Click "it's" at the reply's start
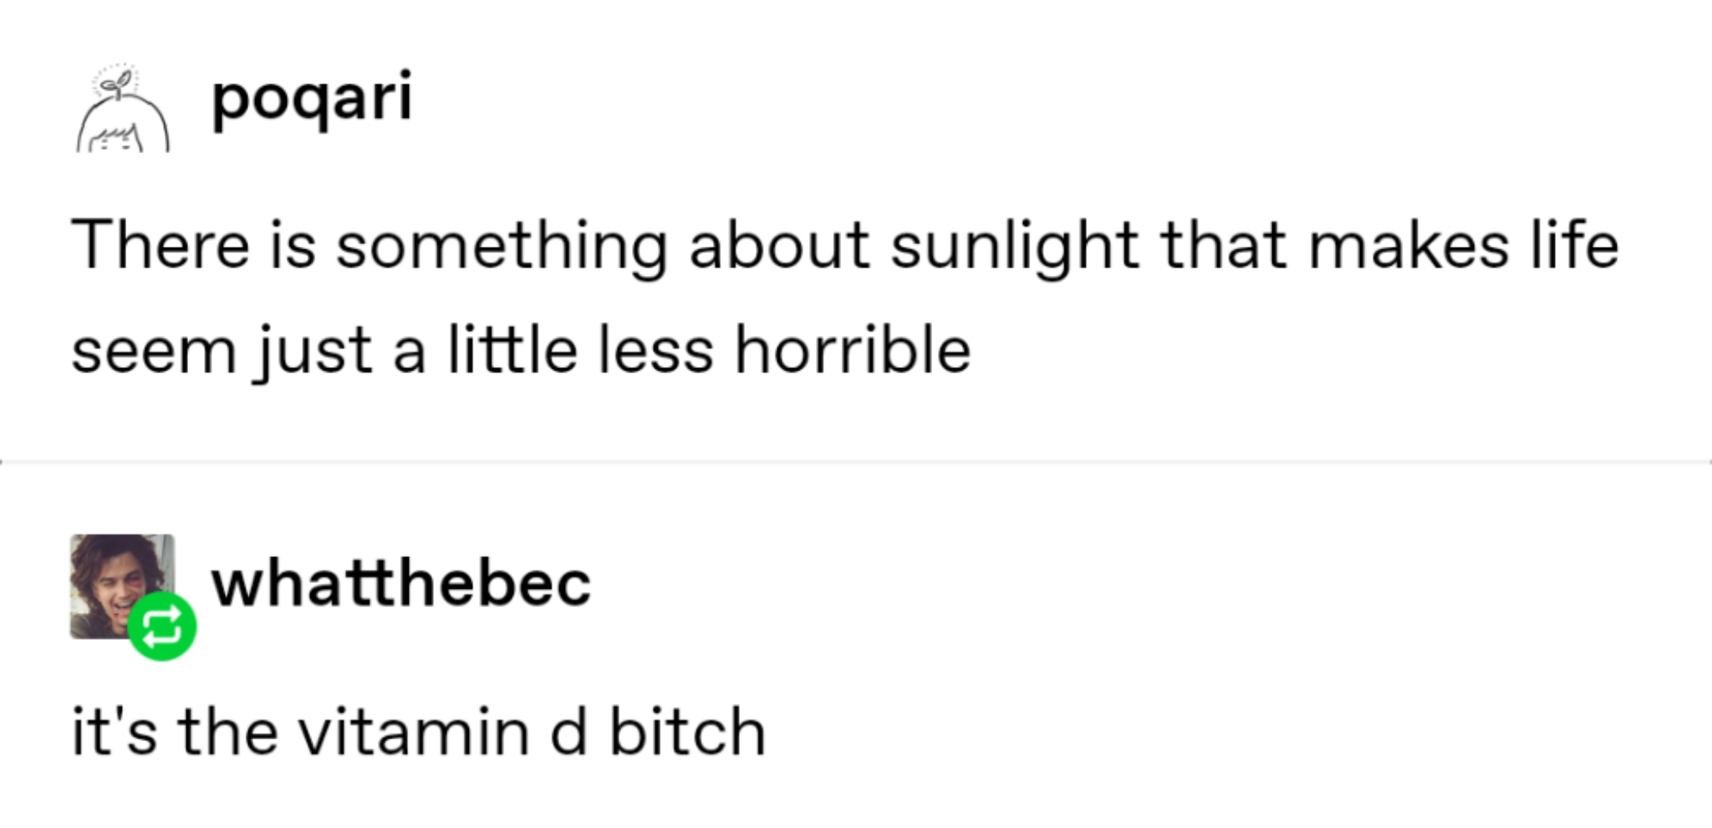The width and height of the screenshot is (1712, 828). [x=114, y=733]
